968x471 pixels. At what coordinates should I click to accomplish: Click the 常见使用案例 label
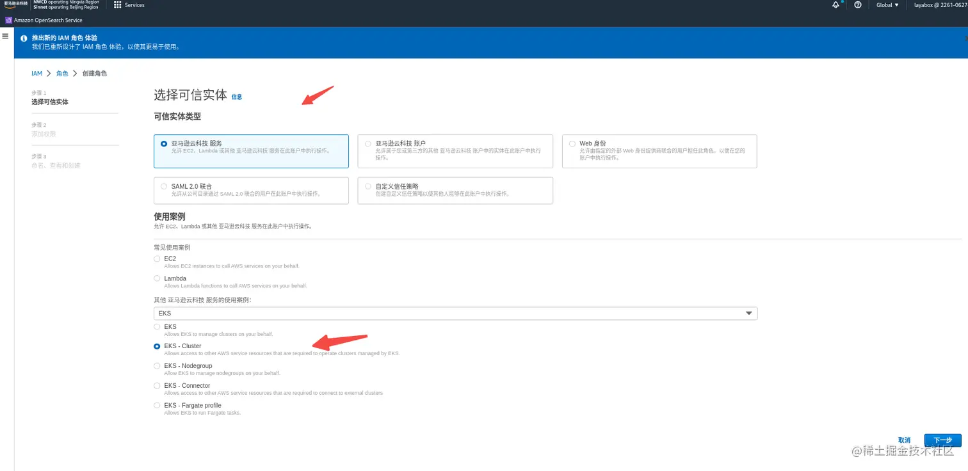(172, 247)
